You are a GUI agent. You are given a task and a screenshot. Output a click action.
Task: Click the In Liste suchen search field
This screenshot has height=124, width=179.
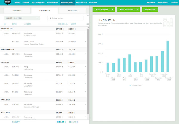click(65, 18)
